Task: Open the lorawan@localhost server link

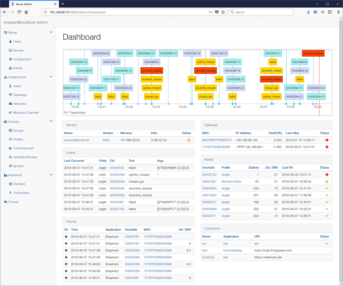Action: [76, 140]
